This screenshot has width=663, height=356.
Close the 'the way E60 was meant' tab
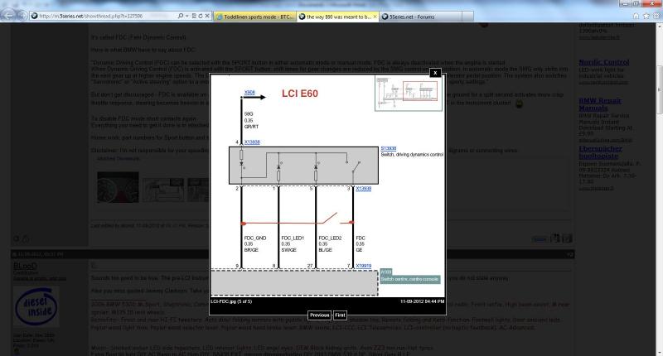tap(375, 16)
